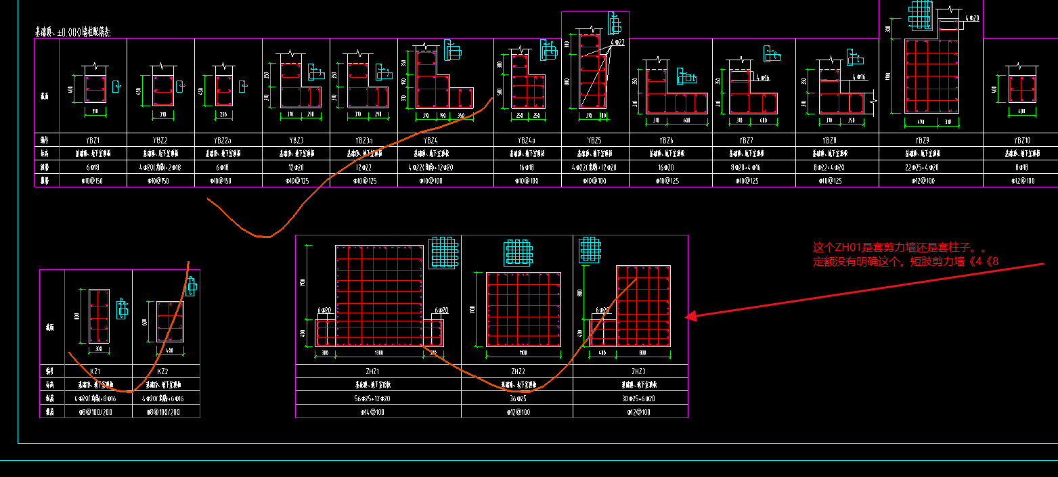Select the YBZ1 label cell
This screenshot has width=1058, height=477.
click(x=93, y=140)
